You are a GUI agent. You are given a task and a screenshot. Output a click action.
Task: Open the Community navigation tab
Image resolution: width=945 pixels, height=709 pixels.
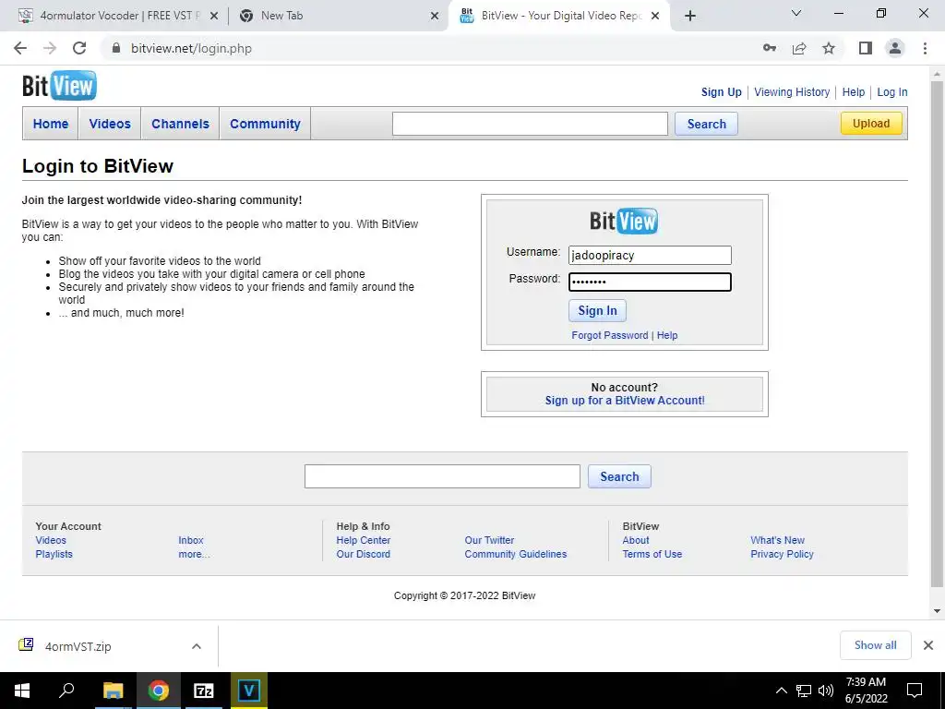265,124
